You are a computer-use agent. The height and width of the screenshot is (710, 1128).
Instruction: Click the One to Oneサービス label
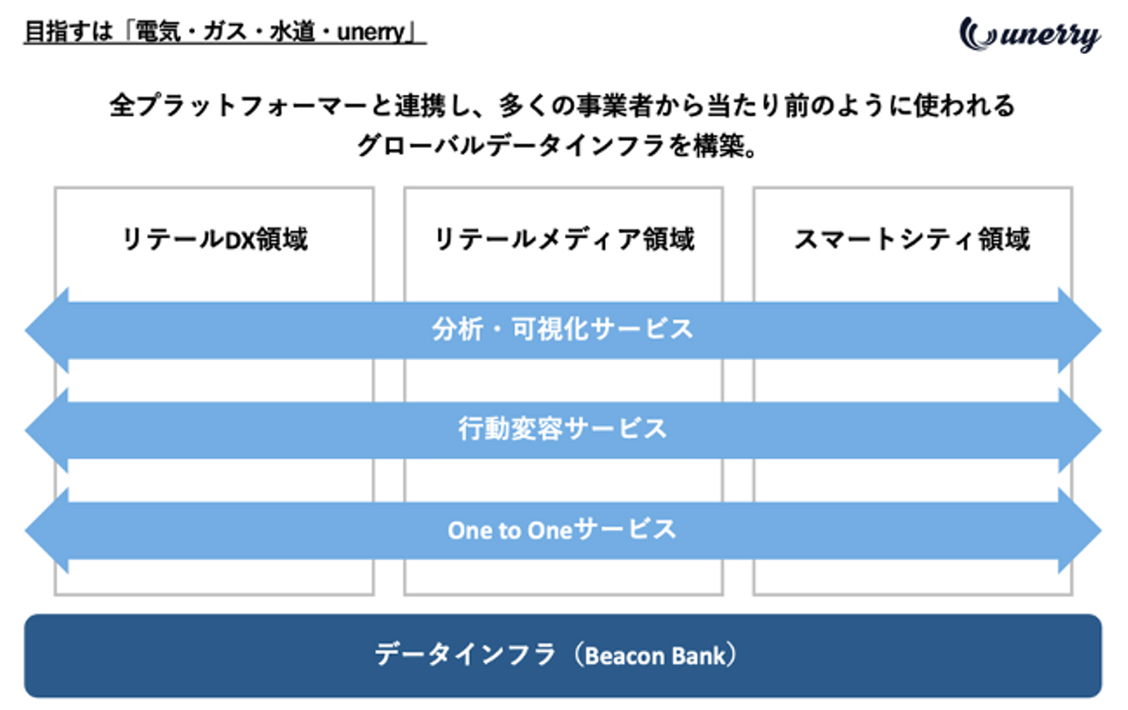pos(562,530)
